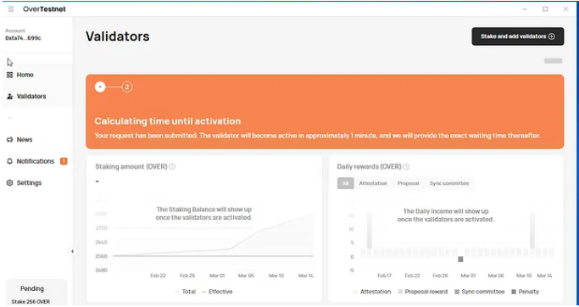Click Stake and add validators button
The height and width of the screenshot is (307, 579).
pyautogui.click(x=518, y=36)
